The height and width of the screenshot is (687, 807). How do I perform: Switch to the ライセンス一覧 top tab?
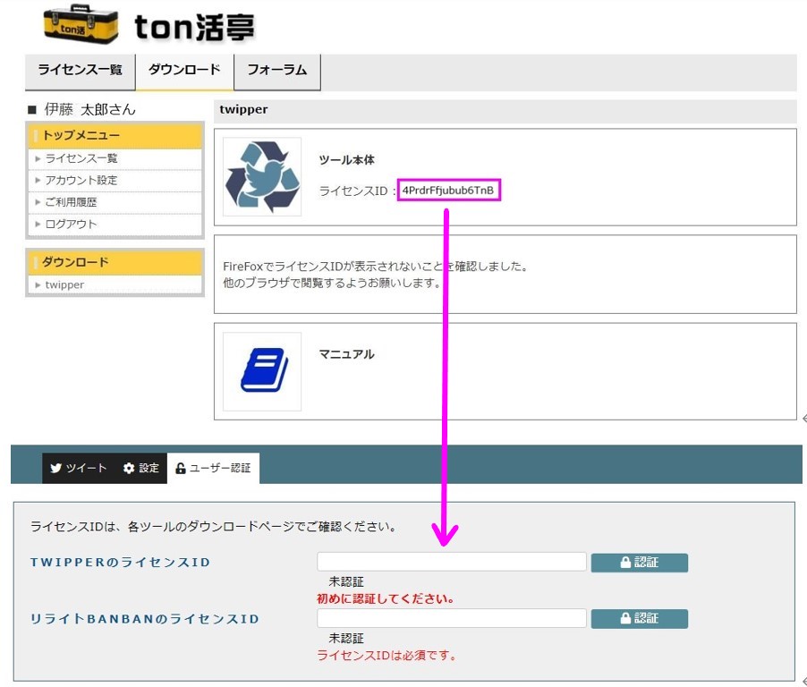point(81,71)
